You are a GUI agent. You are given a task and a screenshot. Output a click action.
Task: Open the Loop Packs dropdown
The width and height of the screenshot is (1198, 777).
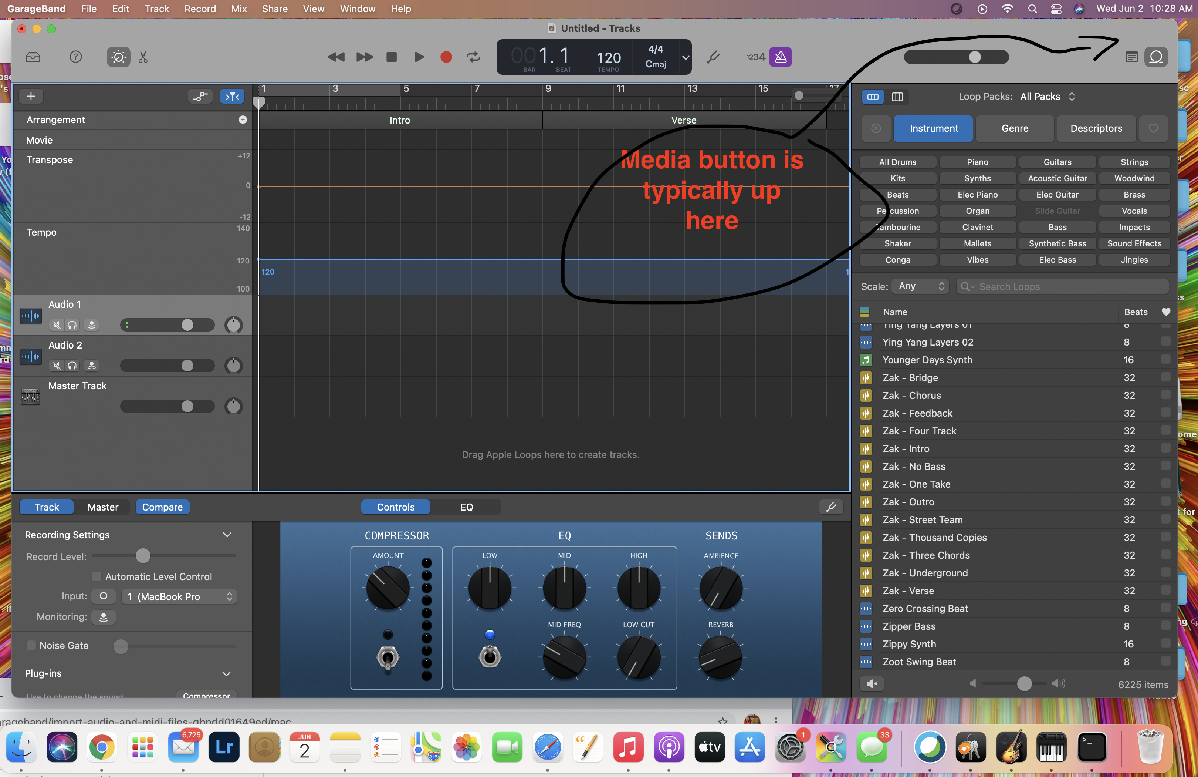[x=1047, y=96]
